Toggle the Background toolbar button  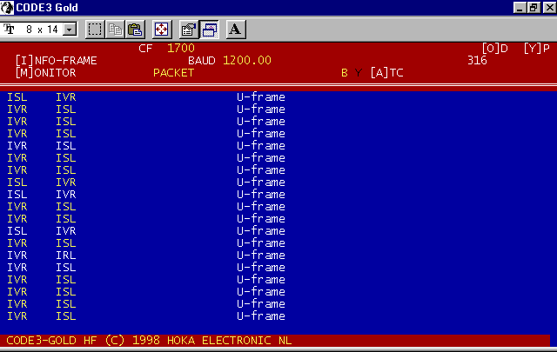tap(209, 30)
